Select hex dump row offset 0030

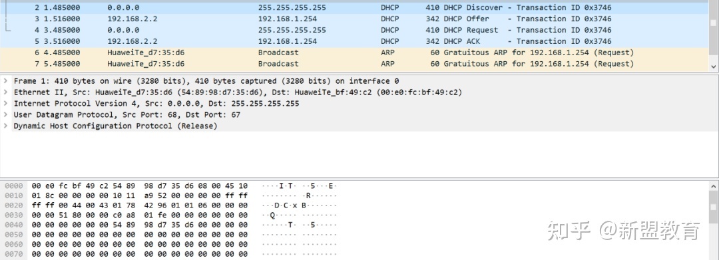tap(170, 215)
